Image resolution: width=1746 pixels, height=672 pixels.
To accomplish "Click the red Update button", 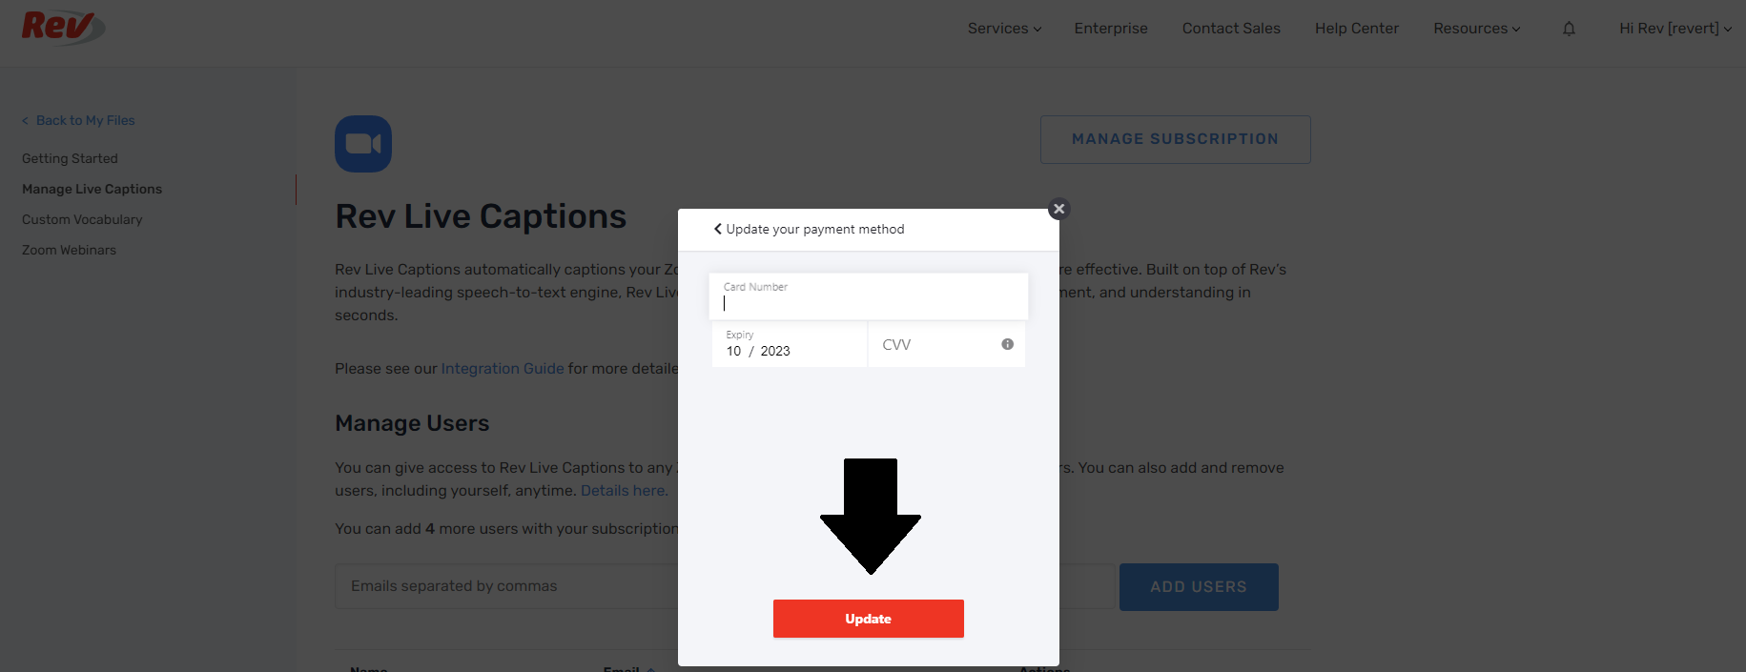I will click(x=869, y=619).
